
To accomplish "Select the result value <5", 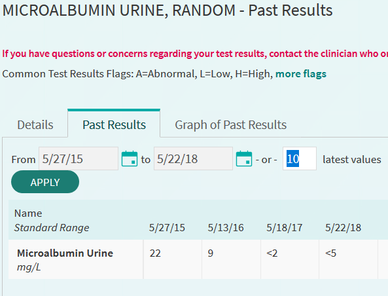I will pos(330,253).
